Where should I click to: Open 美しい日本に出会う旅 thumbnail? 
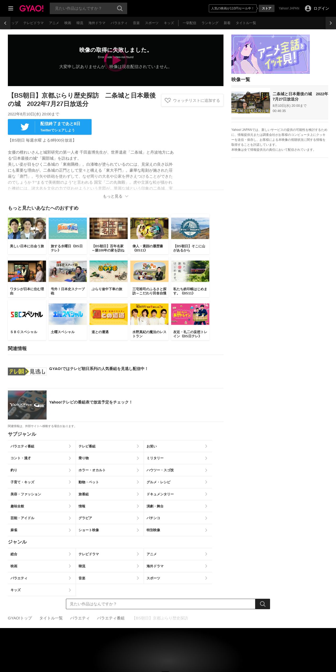click(27, 228)
